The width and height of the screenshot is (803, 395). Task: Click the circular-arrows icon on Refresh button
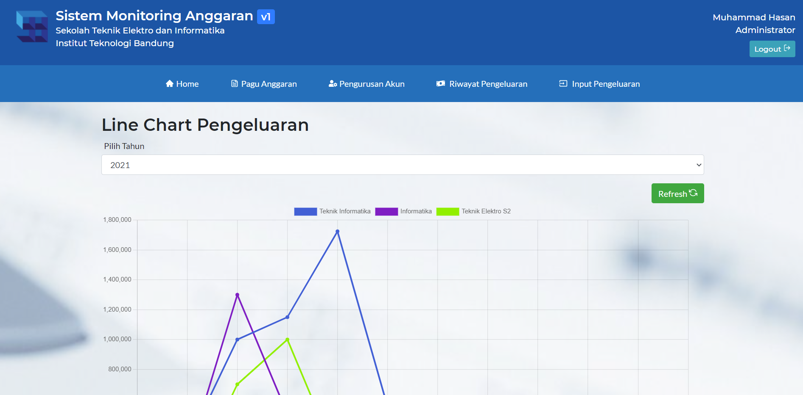tap(694, 193)
